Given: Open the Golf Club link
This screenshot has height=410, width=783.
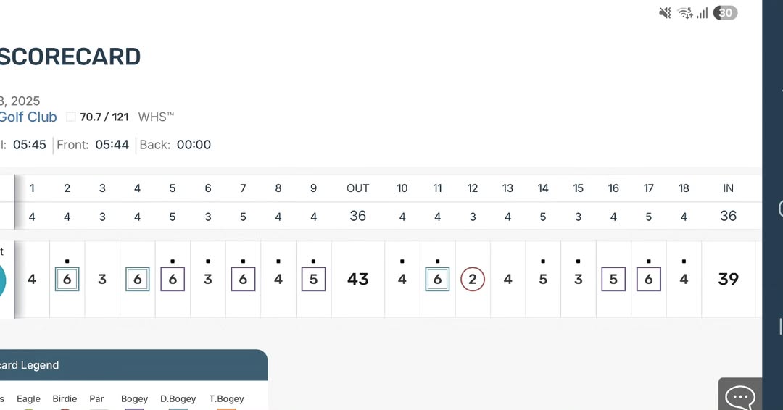Looking at the screenshot, I should (28, 117).
